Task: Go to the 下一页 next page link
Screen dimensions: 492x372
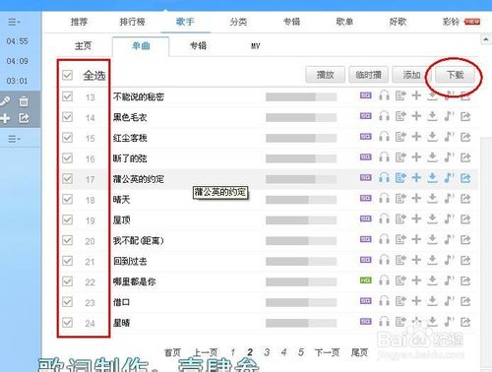Action: [x=327, y=352]
